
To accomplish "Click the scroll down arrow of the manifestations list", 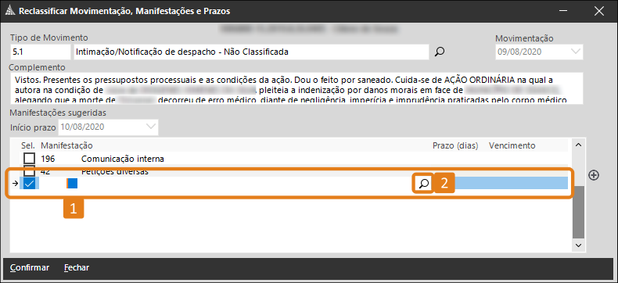I will pyautogui.click(x=579, y=245).
